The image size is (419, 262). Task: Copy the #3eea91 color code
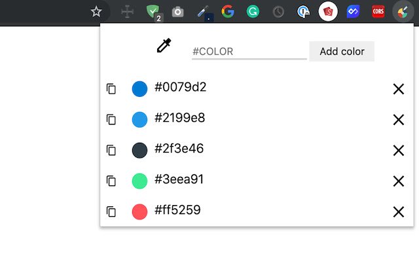(x=111, y=181)
